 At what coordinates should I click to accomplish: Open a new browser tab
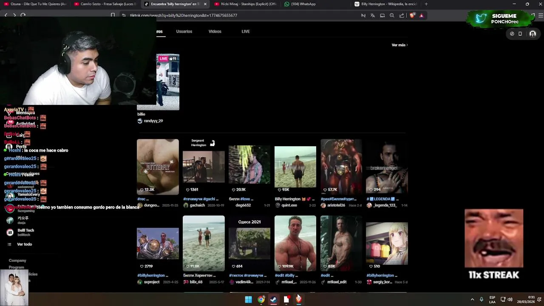(426, 4)
